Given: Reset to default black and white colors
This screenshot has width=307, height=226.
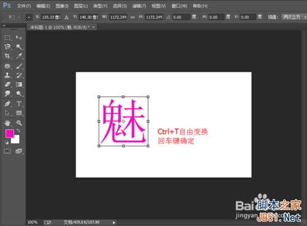Looking at the screenshot, I should click(x=7, y=142).
